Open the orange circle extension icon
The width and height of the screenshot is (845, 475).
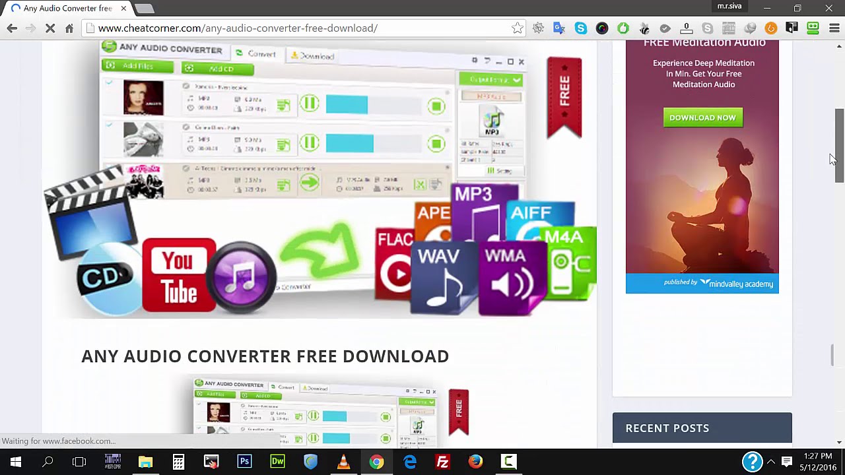click(770, 28)
